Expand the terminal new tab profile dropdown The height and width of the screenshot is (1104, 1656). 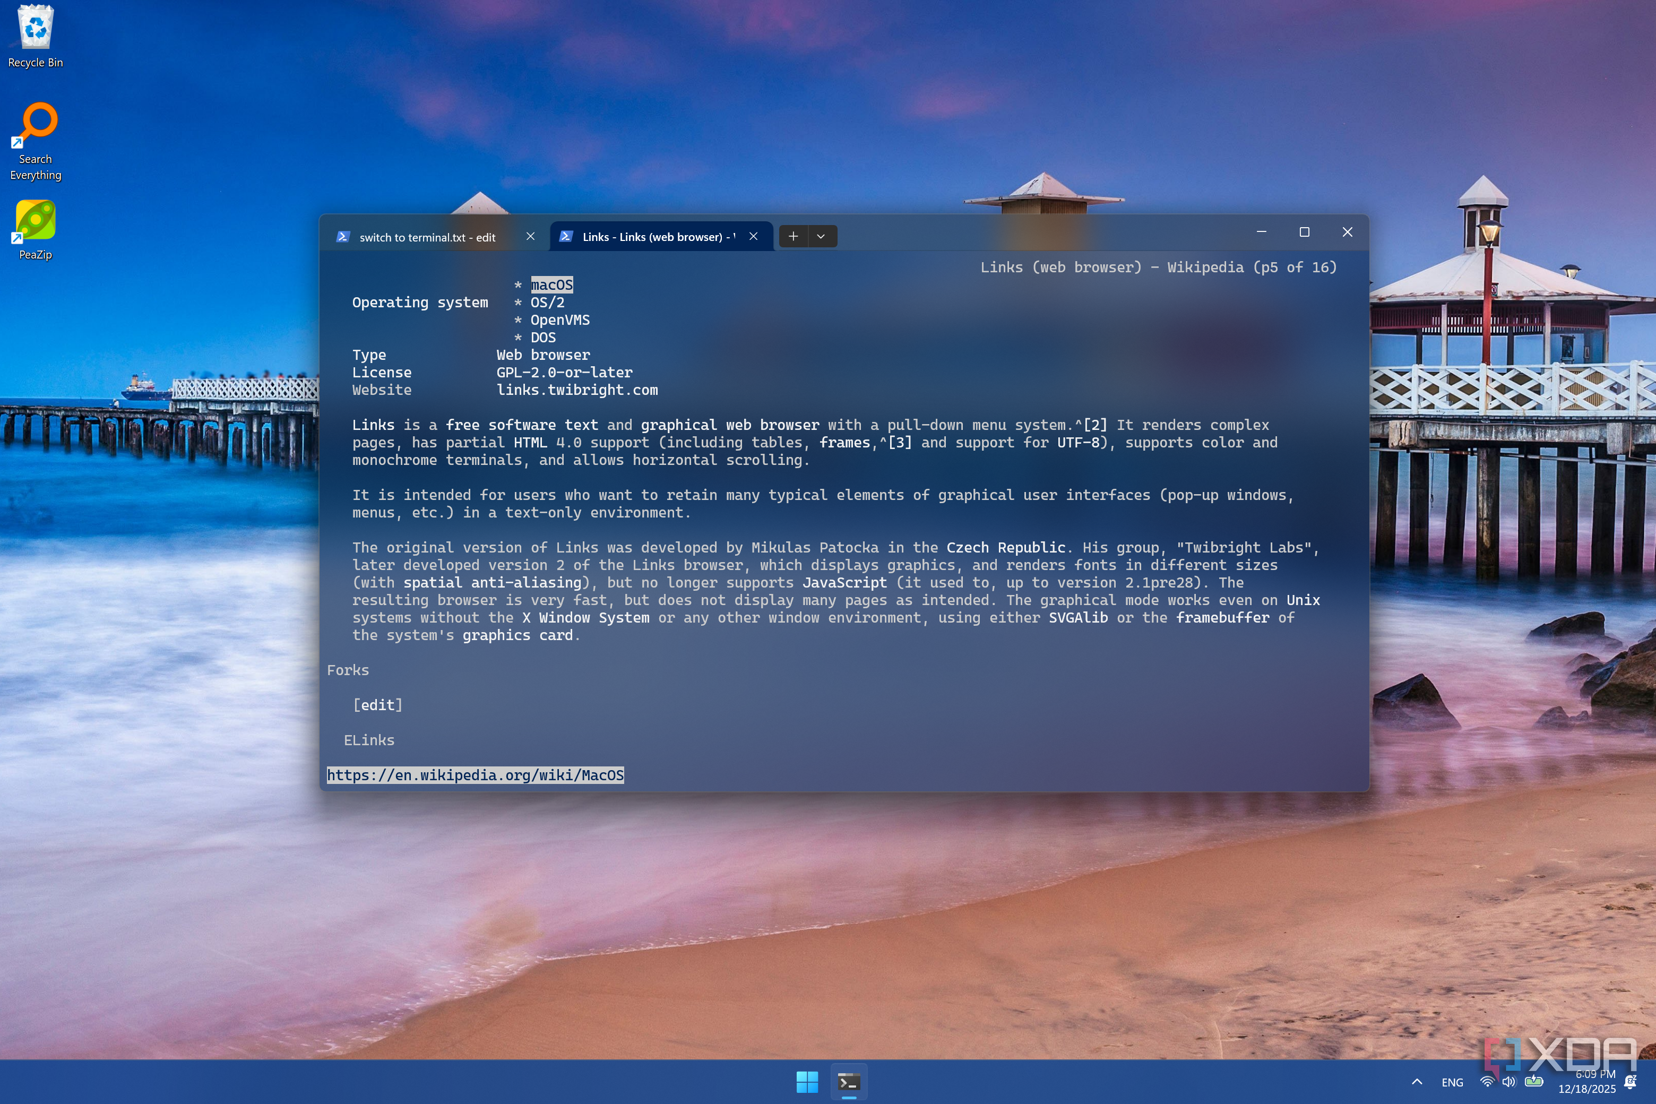click(821, 237)
